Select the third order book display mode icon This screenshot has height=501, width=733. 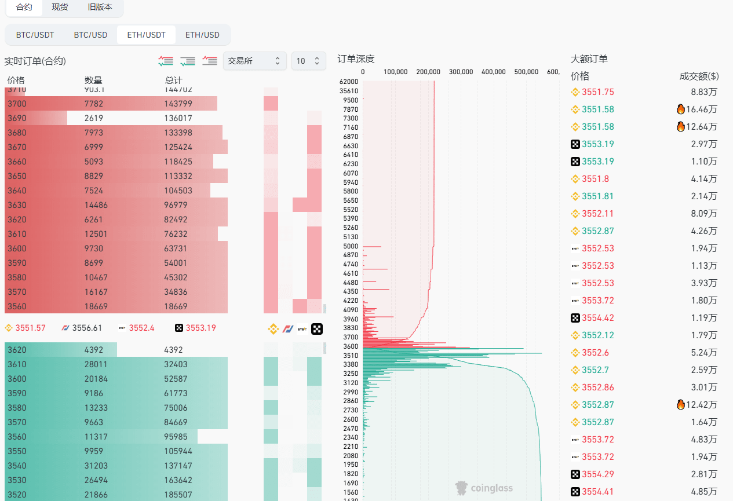coord(209,61)
